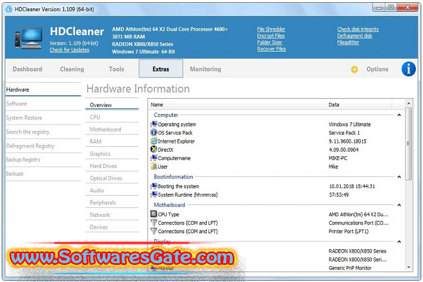Click the Printer Port connection icon
This screenshot has width=423, height=282.
(154, 231)
